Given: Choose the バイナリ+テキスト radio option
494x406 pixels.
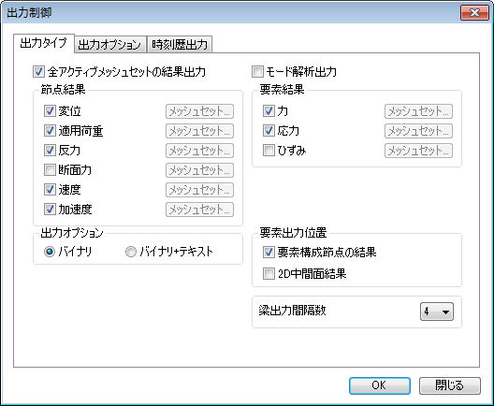Looking at the screenshot, I should 131,252.
